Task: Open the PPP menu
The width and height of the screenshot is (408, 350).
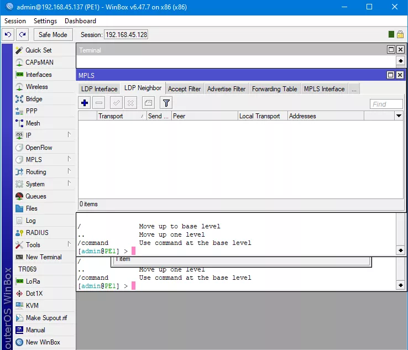Action: pos(44,111)
